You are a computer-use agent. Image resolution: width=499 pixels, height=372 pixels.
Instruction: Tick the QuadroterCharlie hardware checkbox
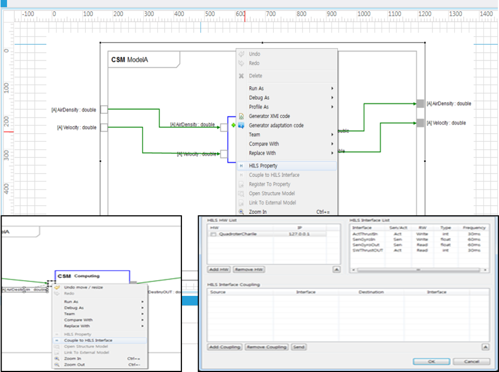pyautogui.click(x=213, y=234)
